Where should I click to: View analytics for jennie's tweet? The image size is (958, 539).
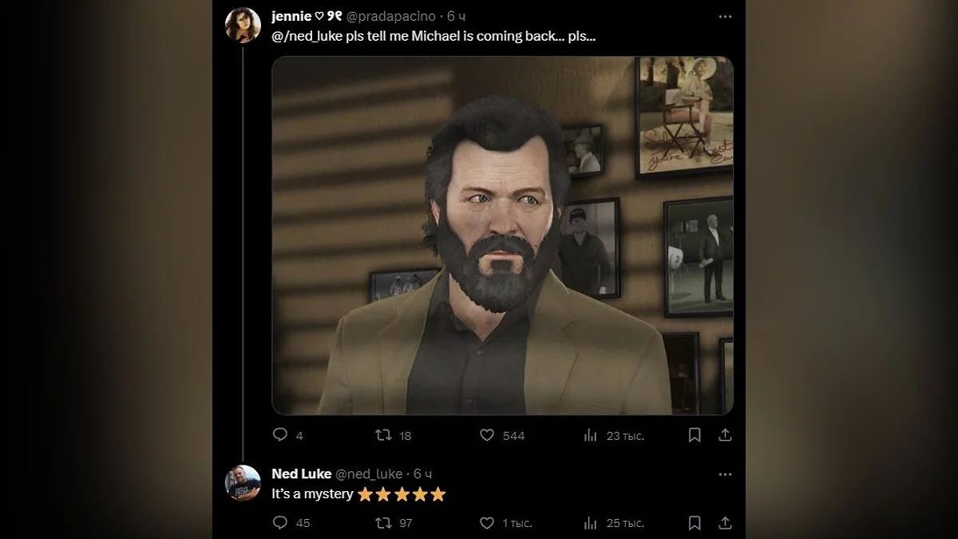591,435
